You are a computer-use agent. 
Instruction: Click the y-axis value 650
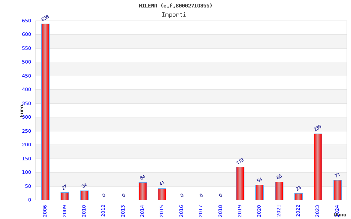point(26,21)
